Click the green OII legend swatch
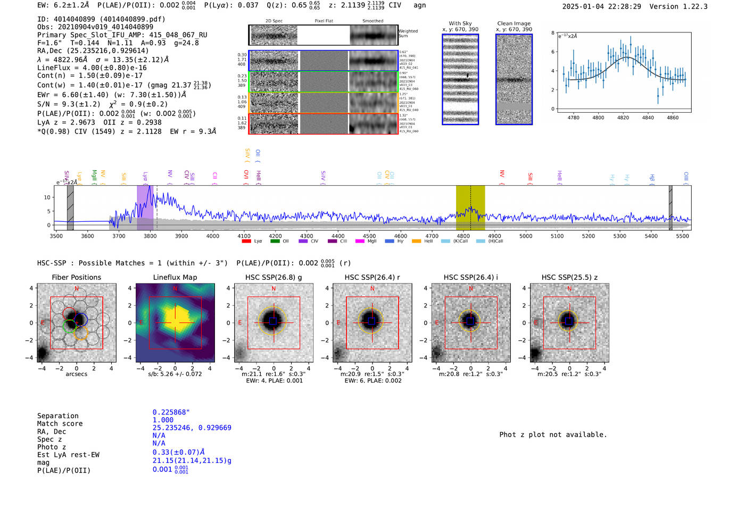 click(x=275, y=241)
